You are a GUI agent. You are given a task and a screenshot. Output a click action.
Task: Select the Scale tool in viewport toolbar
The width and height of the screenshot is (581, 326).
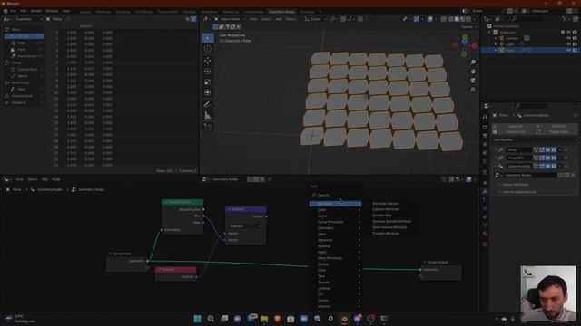pyautogui.click(x=208, y=81)
